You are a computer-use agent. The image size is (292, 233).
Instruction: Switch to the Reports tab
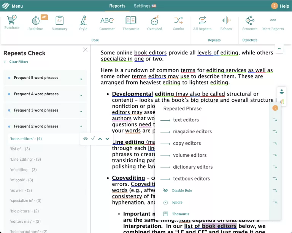coord(117,6)
